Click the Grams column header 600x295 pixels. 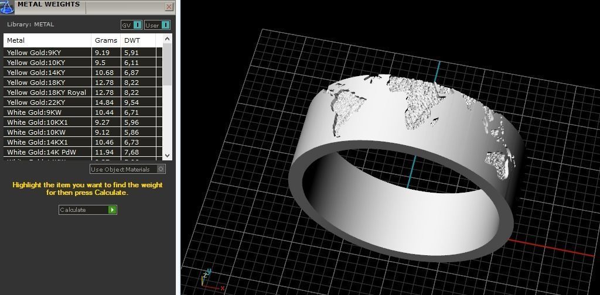106,40
